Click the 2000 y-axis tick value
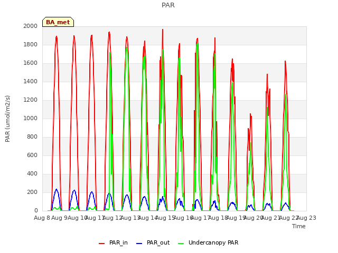 tap(31, 26)
